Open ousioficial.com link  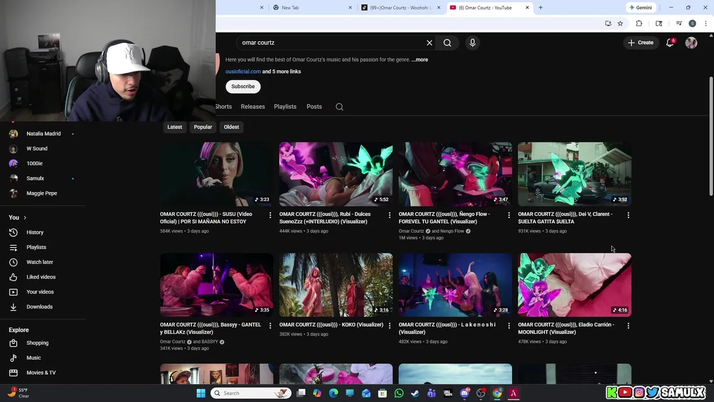[x=243, y=71]
